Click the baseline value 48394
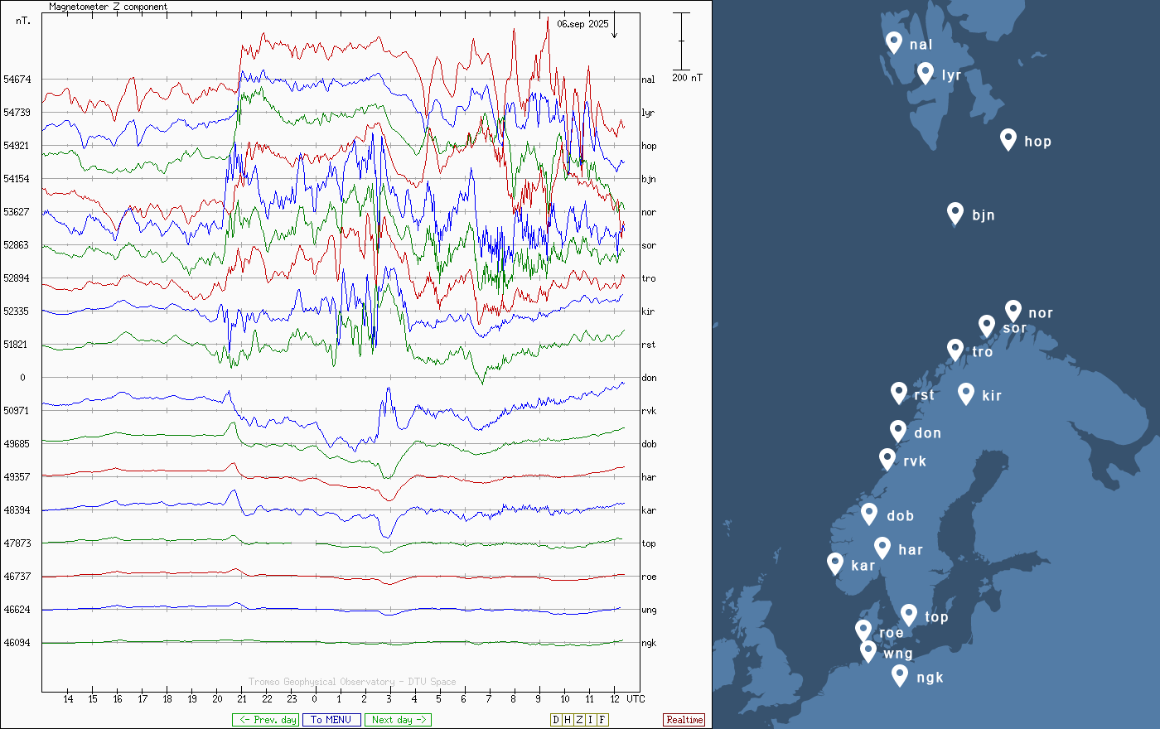This screenshot has width=1160, height=729. [x=17, y=510]
